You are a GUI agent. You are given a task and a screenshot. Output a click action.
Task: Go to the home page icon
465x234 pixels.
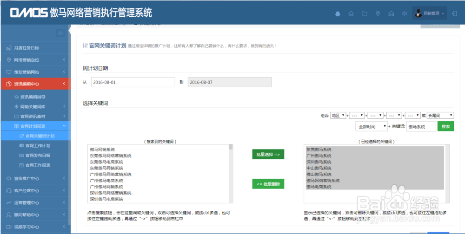point(351,13)
